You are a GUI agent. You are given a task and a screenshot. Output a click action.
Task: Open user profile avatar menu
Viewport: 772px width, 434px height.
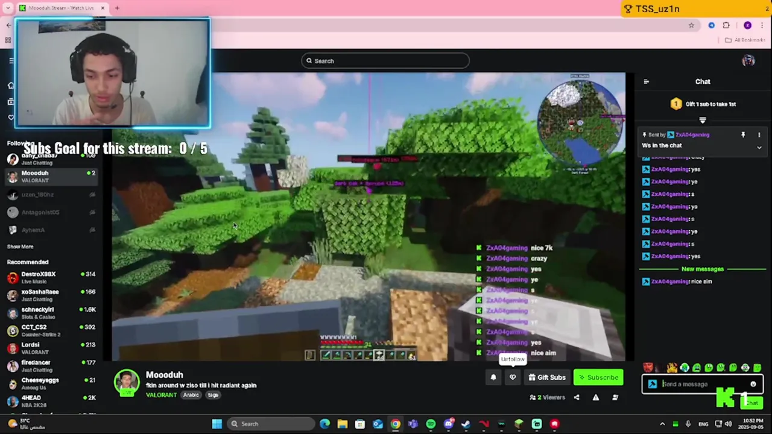[748, 61]
